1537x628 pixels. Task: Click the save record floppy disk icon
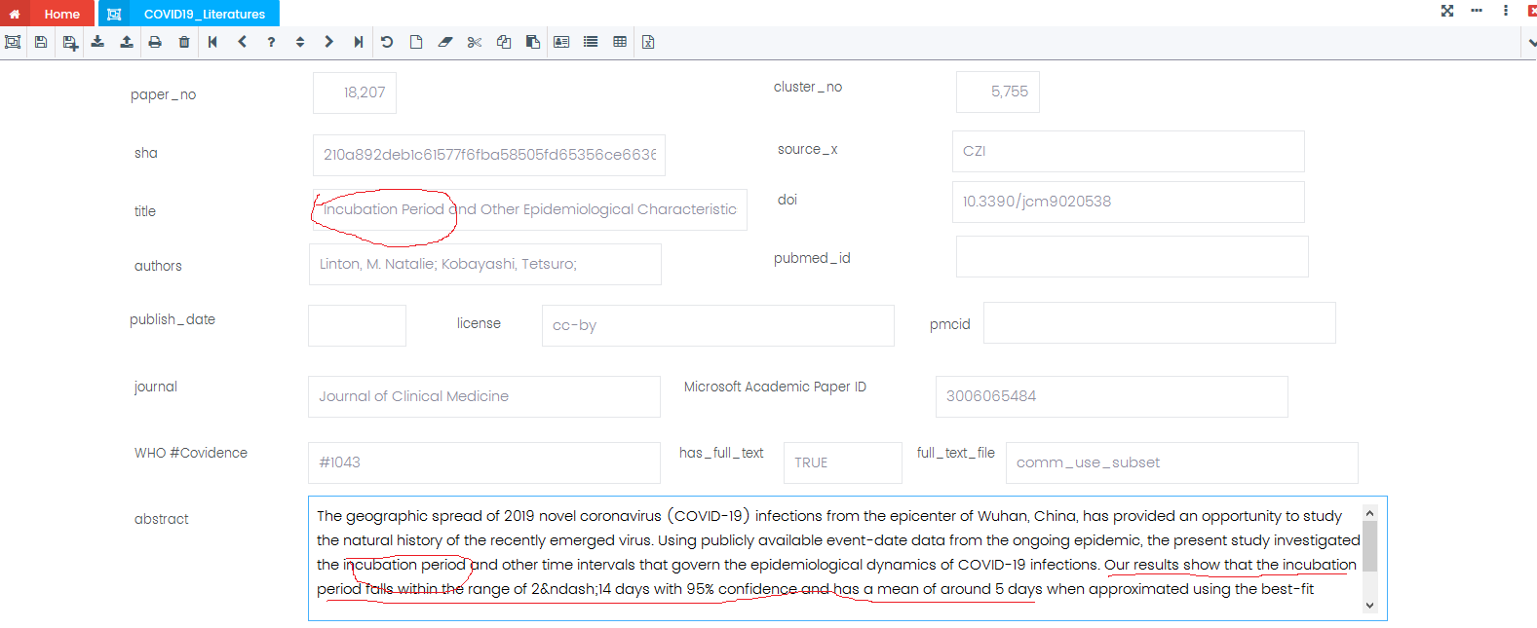click(41, 42)
